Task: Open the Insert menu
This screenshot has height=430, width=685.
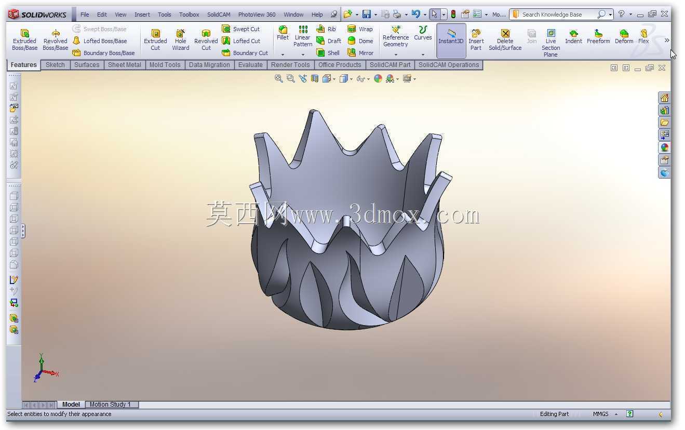Action: coord(142,15)
